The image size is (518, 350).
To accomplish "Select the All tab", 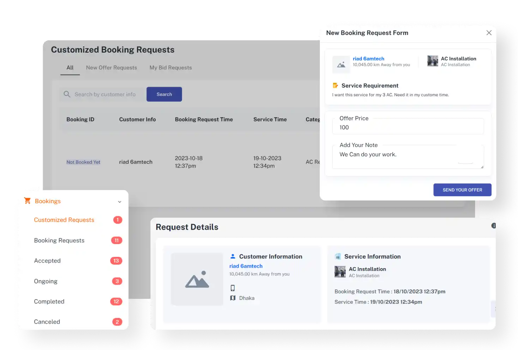I will point(70,68).
